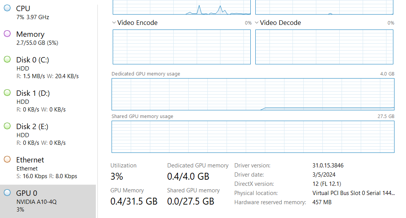Select the Disk 2 (E:) HDD entry
The width and height of the screenshot is (406, 218).
(x=48, y=134)
